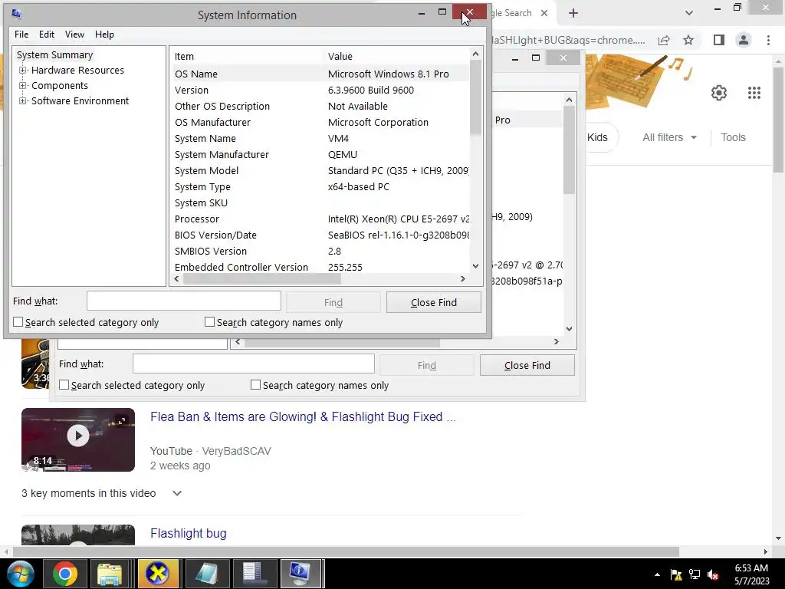This screenshot has width=785, height=589.
Task: Click the System Information taskbar icon
Action: tap(300, 574)
